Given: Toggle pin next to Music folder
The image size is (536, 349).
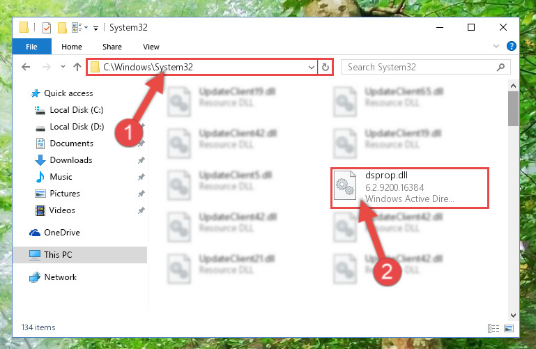Looking at the screenshot, I should click(x=141, y=177).
